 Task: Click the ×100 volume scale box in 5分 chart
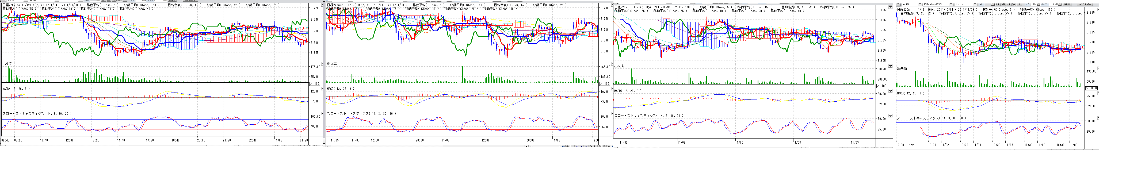click(315, 83)
